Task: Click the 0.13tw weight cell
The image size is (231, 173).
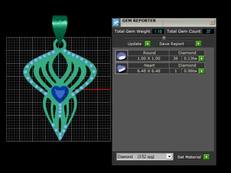Action: click(x=190, y=59)
